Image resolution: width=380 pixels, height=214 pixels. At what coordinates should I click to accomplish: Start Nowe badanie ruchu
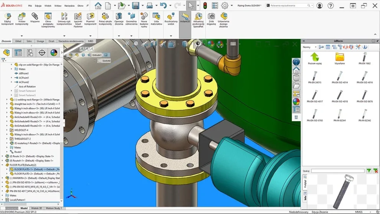[x=144, y=20]
